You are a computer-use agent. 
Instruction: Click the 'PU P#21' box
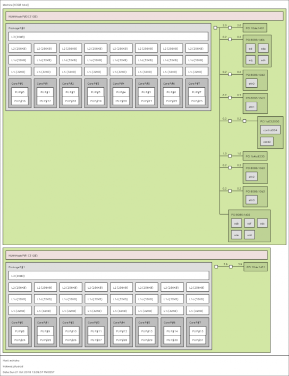coord(146,101)
